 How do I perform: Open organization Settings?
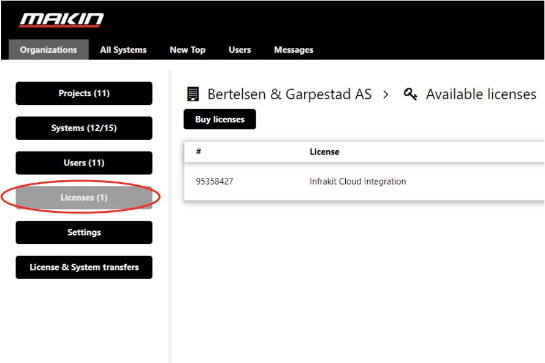84,232
